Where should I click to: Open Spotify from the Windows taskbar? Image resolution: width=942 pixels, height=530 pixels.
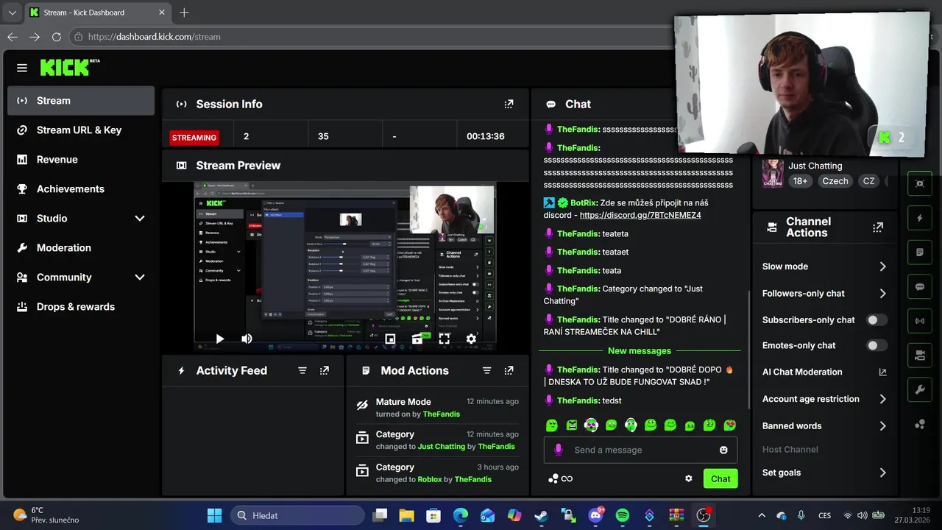(622, 515)
